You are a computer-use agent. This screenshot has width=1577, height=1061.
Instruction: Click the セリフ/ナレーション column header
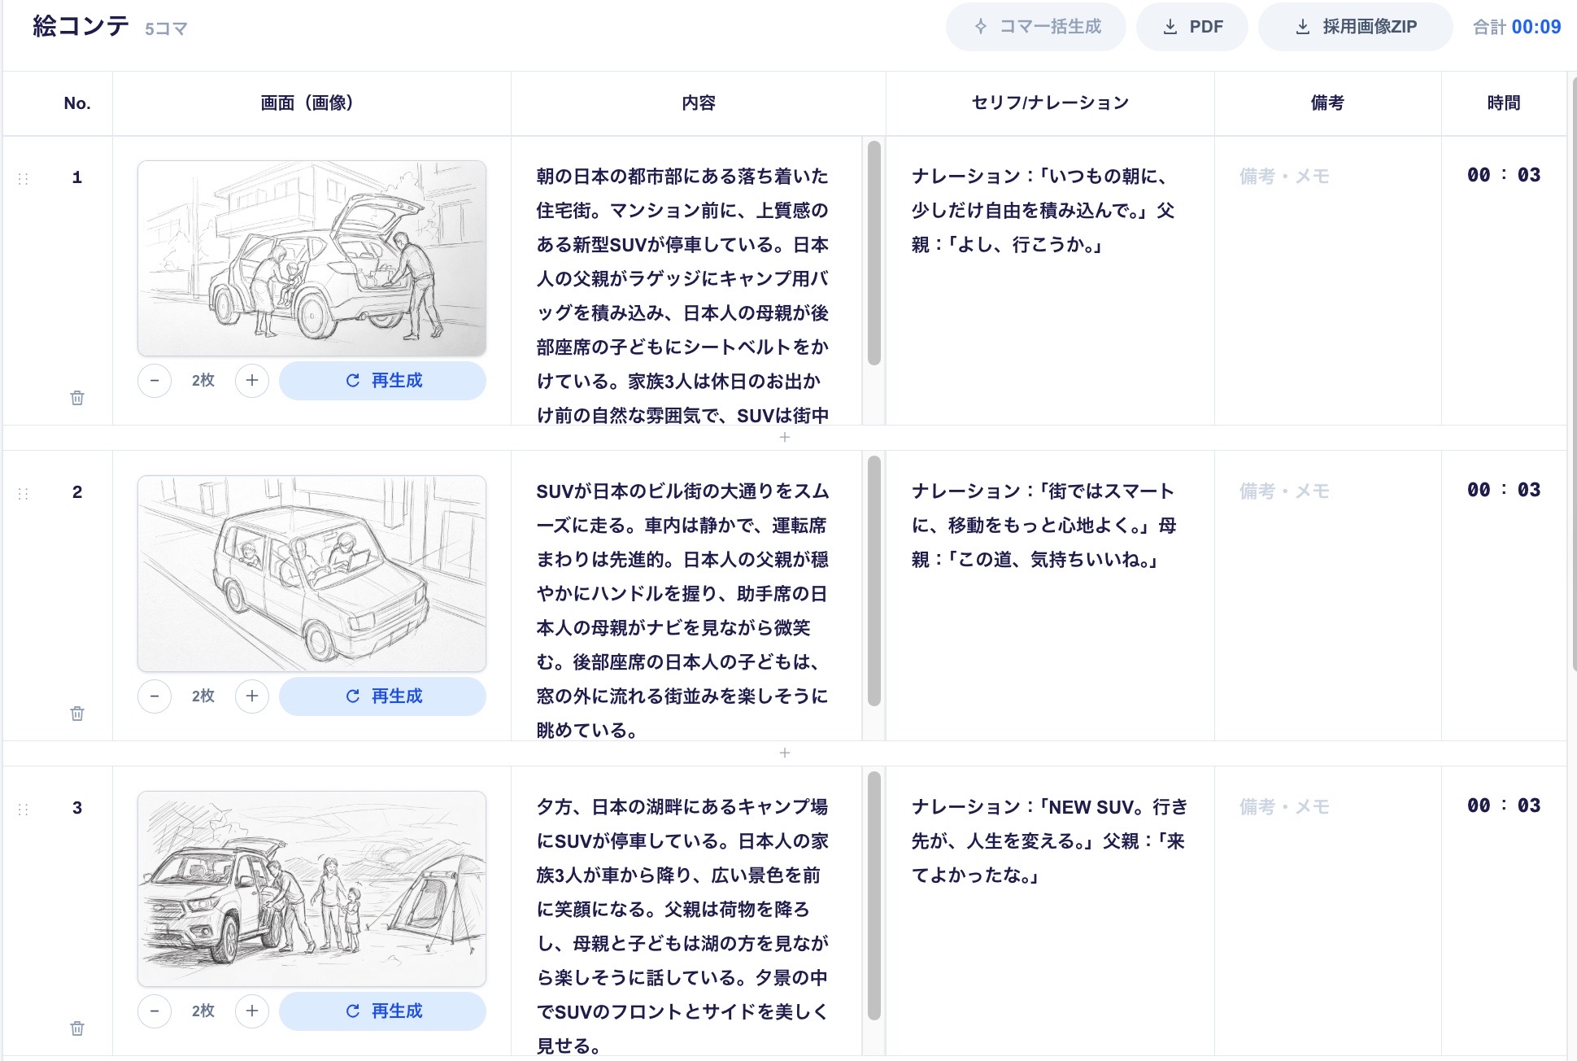[1050, 103]
